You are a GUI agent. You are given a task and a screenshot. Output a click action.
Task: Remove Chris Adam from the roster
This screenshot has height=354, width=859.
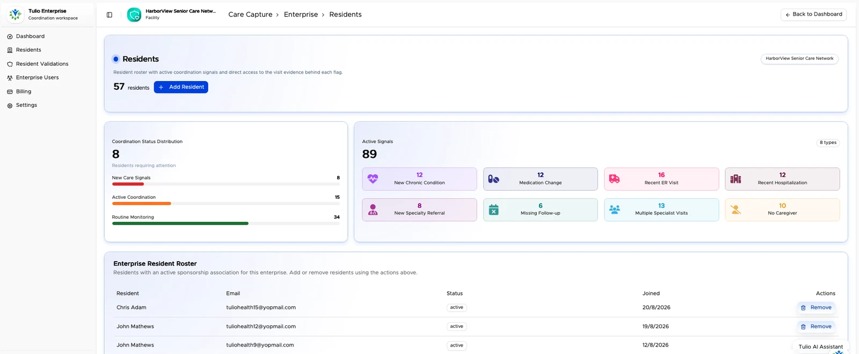tap(816, 308)
